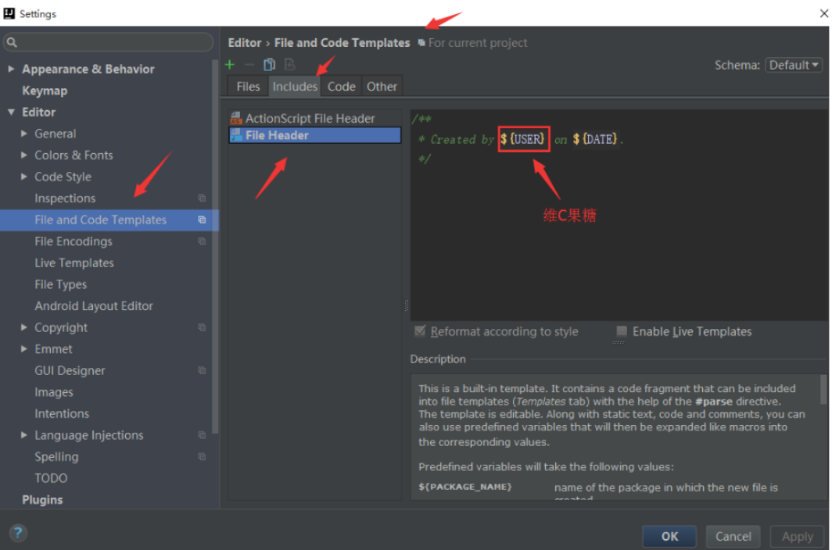The image size is (832, 550).
Task: Toggle Reformat according to style checkbox
Action: [420, 331]
